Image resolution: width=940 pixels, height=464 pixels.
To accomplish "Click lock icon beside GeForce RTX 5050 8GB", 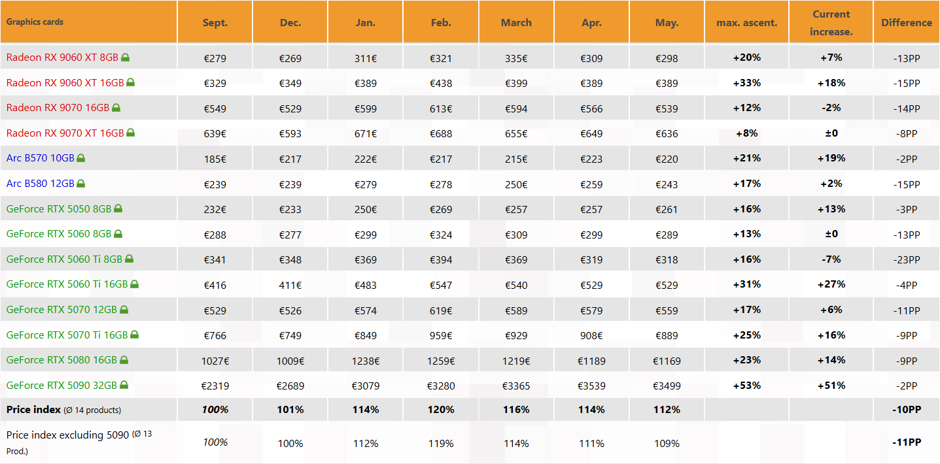I will click(x=118, y=208).
